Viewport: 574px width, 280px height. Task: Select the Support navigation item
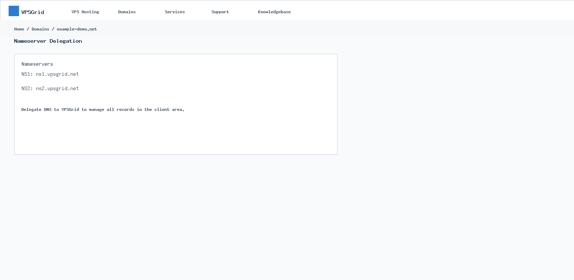220,12
